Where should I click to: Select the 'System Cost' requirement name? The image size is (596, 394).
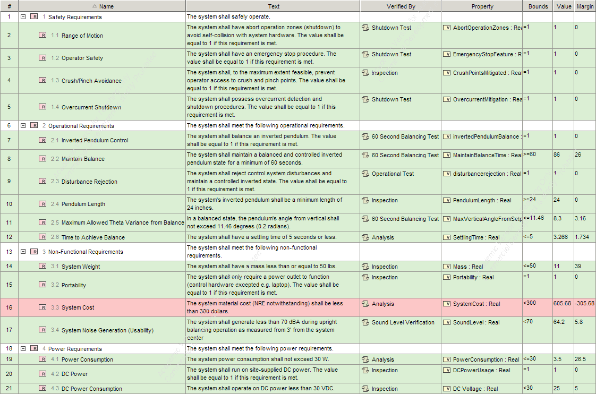[x=78, y=307]
